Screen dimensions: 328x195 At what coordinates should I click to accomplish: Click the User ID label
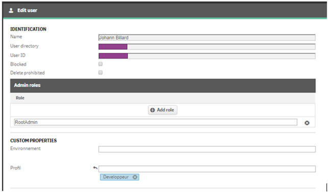[x=18, y=55]
